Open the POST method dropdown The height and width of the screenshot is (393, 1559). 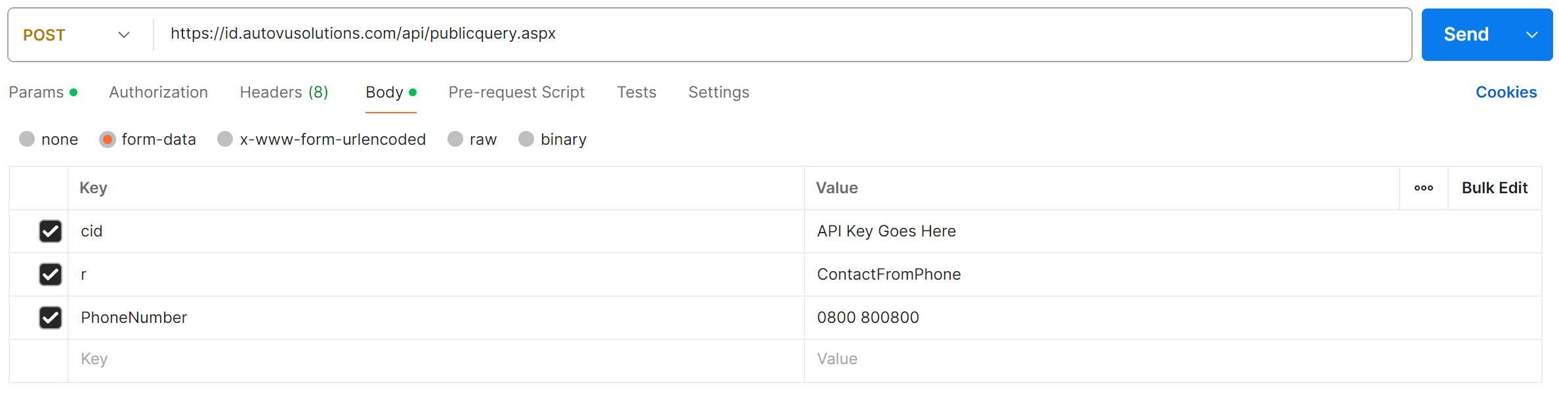77,35
